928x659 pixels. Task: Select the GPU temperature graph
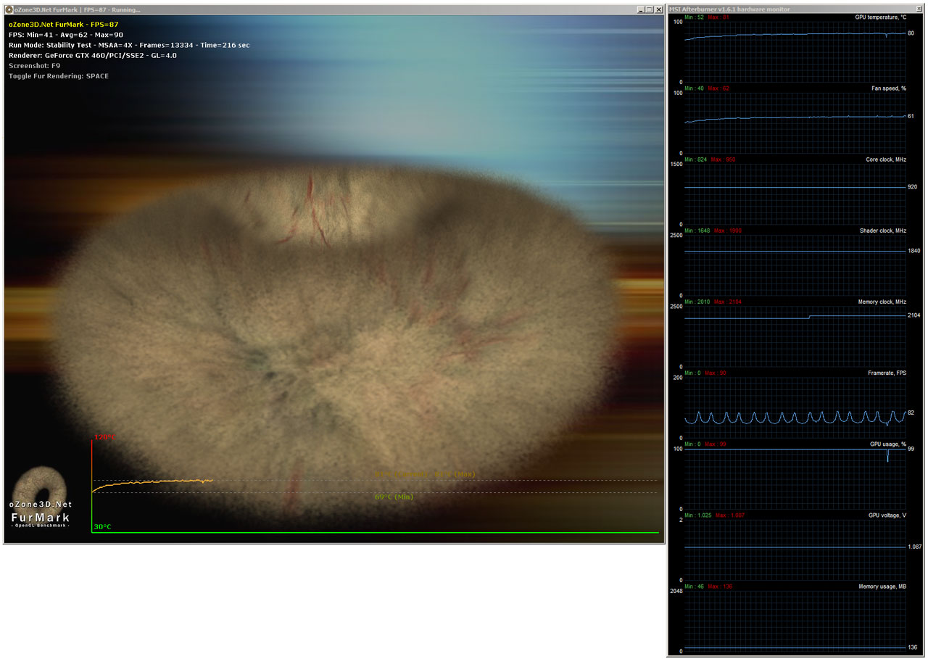[794, 51]
